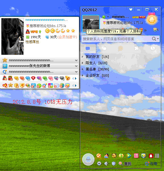Open the security shield icon beside speaker
This screenshot has width=164, height=171.
114,164
